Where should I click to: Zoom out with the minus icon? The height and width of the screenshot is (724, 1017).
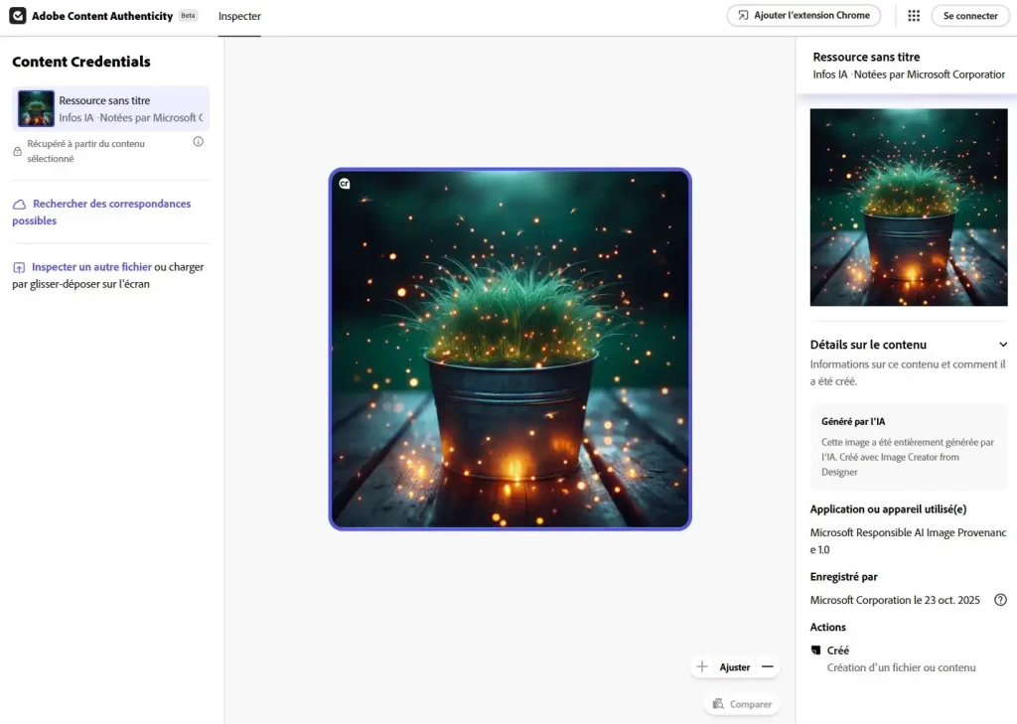point(768,667)
